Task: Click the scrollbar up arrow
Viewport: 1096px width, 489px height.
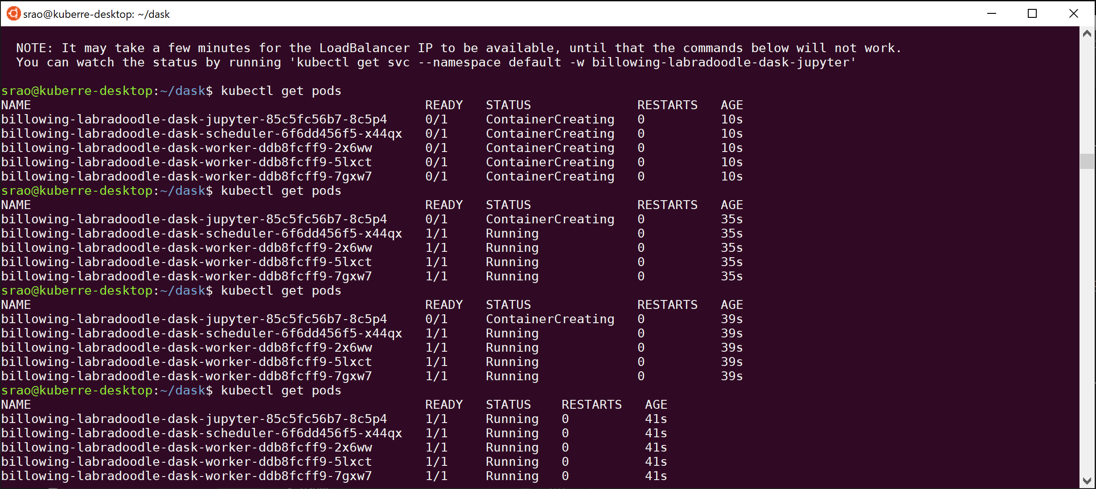Action: point(1087,34)
